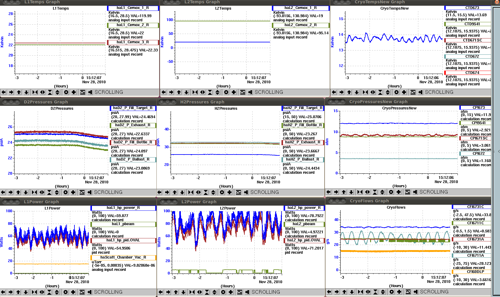Click plus crosshair icon in CryoFlows toolbar
The width and height of the screenshot is (500, 297).
399,292
